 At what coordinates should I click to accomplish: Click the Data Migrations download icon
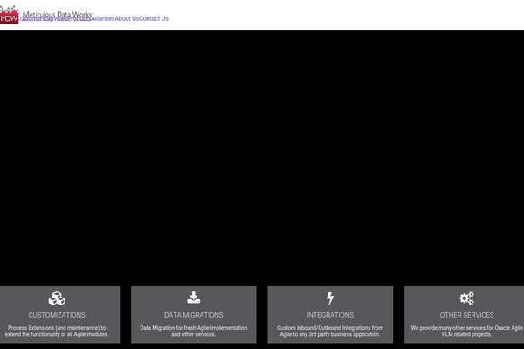[194, 298]
